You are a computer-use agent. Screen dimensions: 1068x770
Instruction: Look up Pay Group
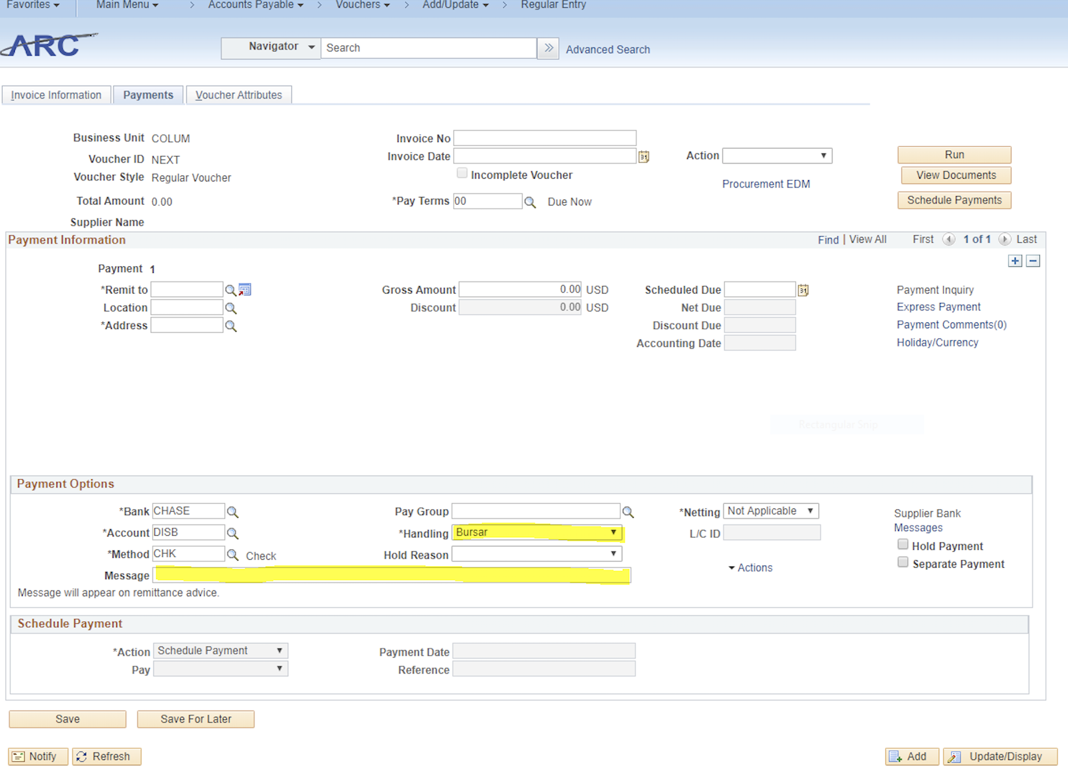pyautogui.click(x=628, y=512)
